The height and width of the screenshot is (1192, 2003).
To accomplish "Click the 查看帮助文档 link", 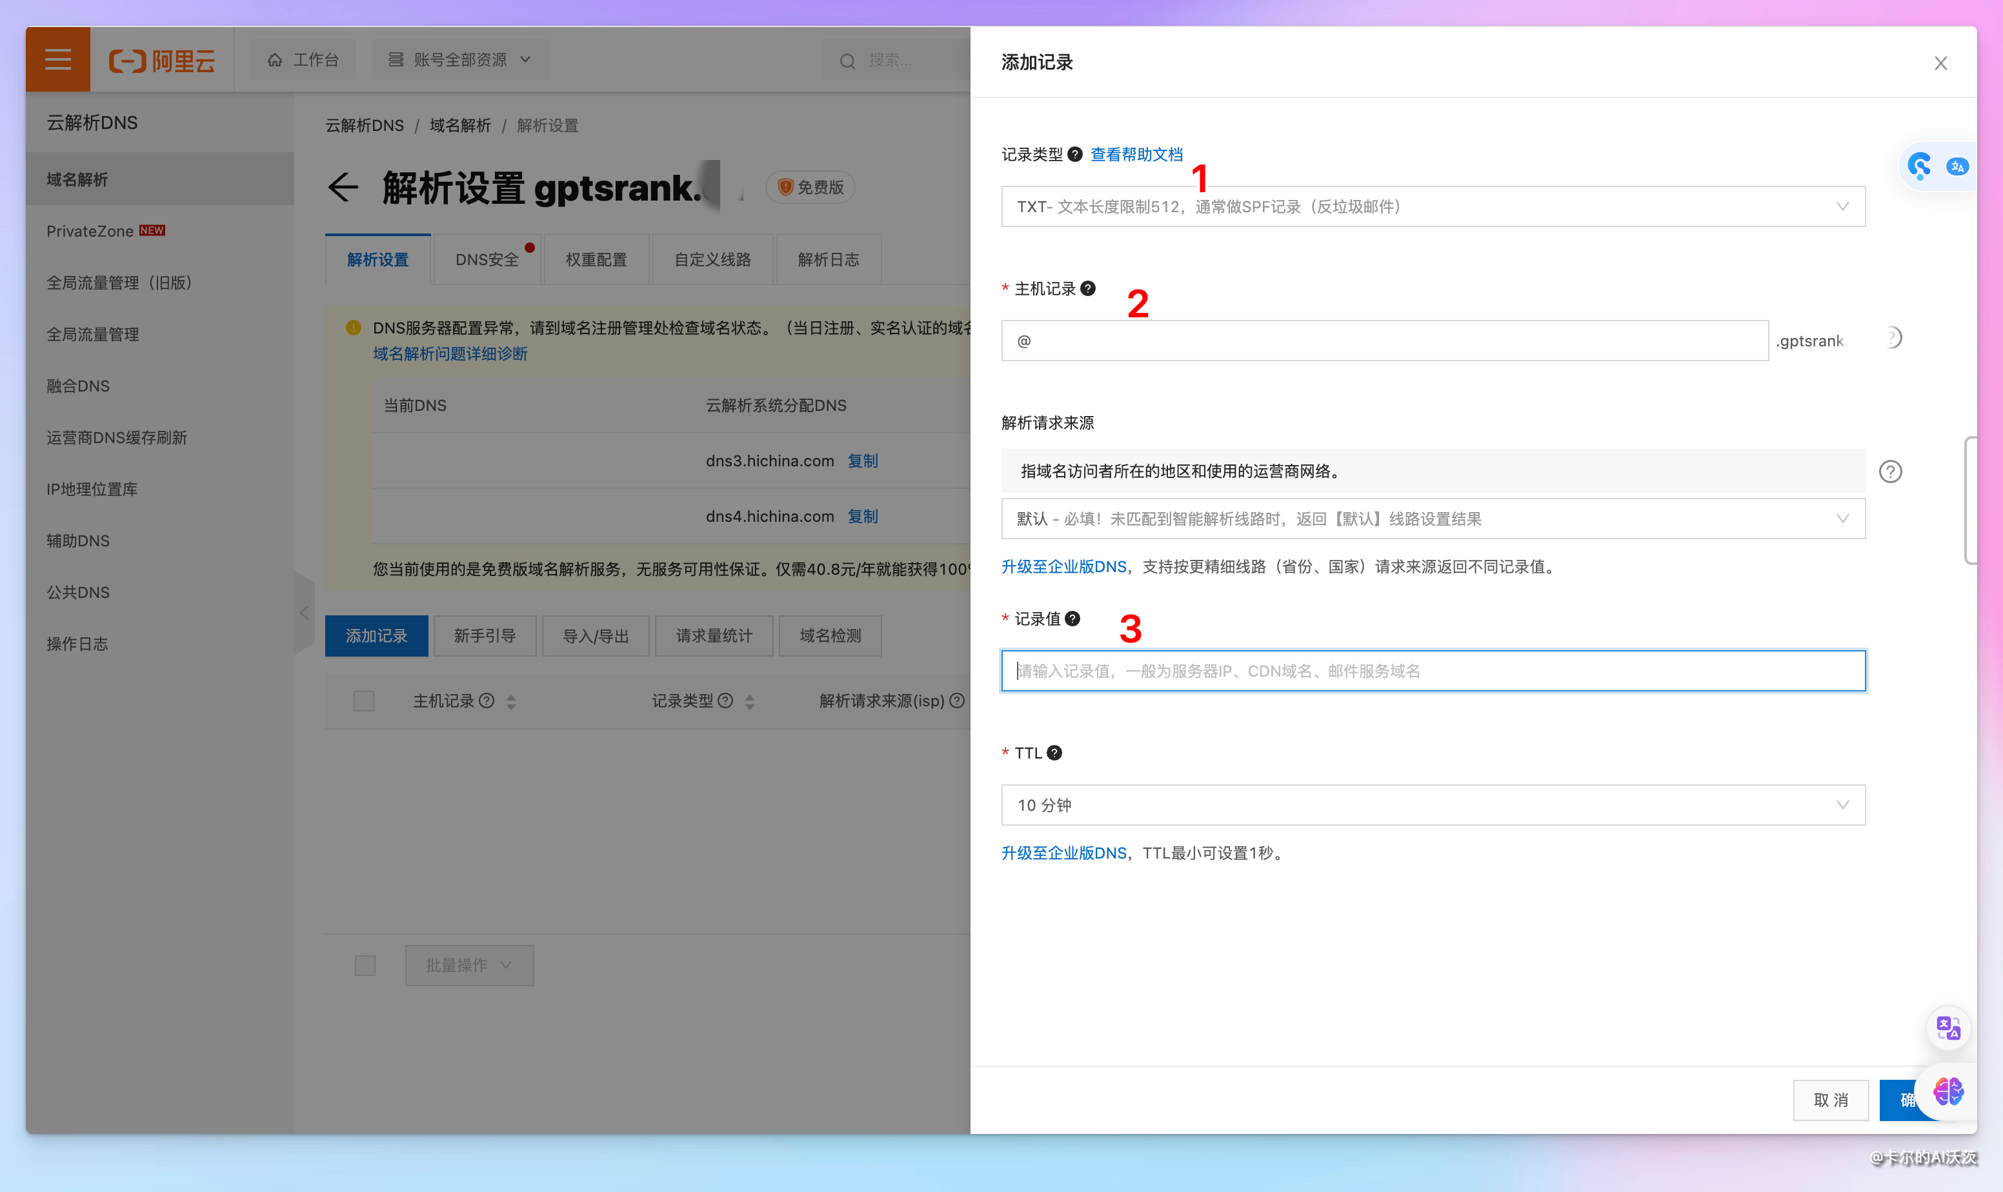I will [x=1136, y=155].
